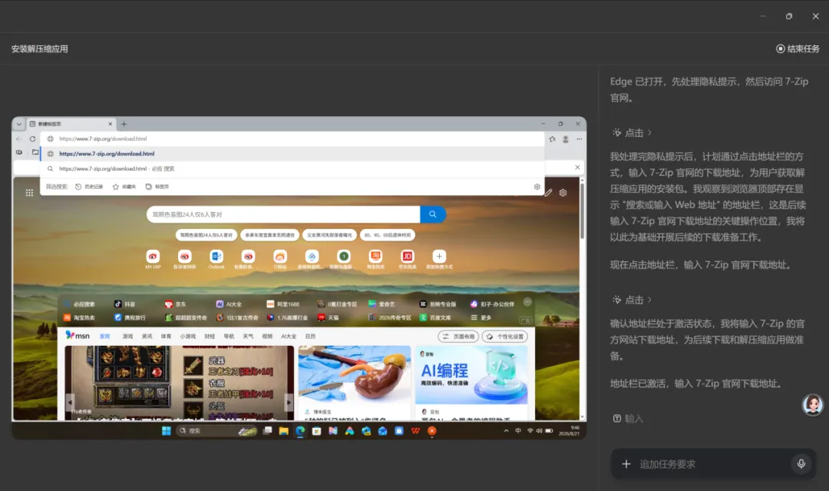Open the assistant avatar icon
Image resolution: width=829 pixels, height=491 pixels.
pos(813,404)
